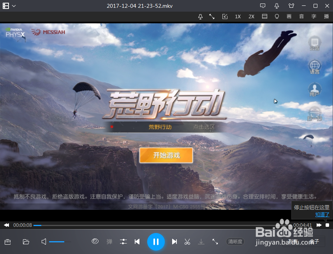Toggle always-on-top pin in second toolbar
The width and height of the screenshot is (333, 254).
(200, 17)
